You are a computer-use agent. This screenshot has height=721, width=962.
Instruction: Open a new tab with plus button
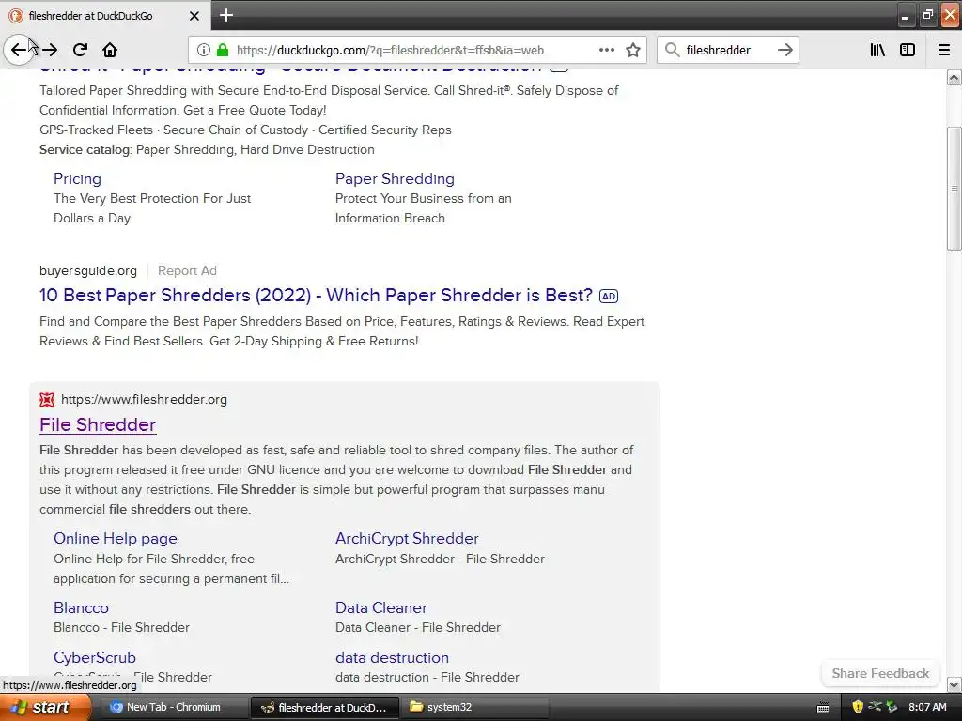(x=226, y=15)
